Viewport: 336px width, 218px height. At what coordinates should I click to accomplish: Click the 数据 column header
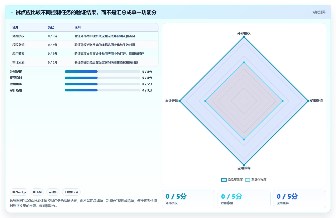[x=51, y=28]
